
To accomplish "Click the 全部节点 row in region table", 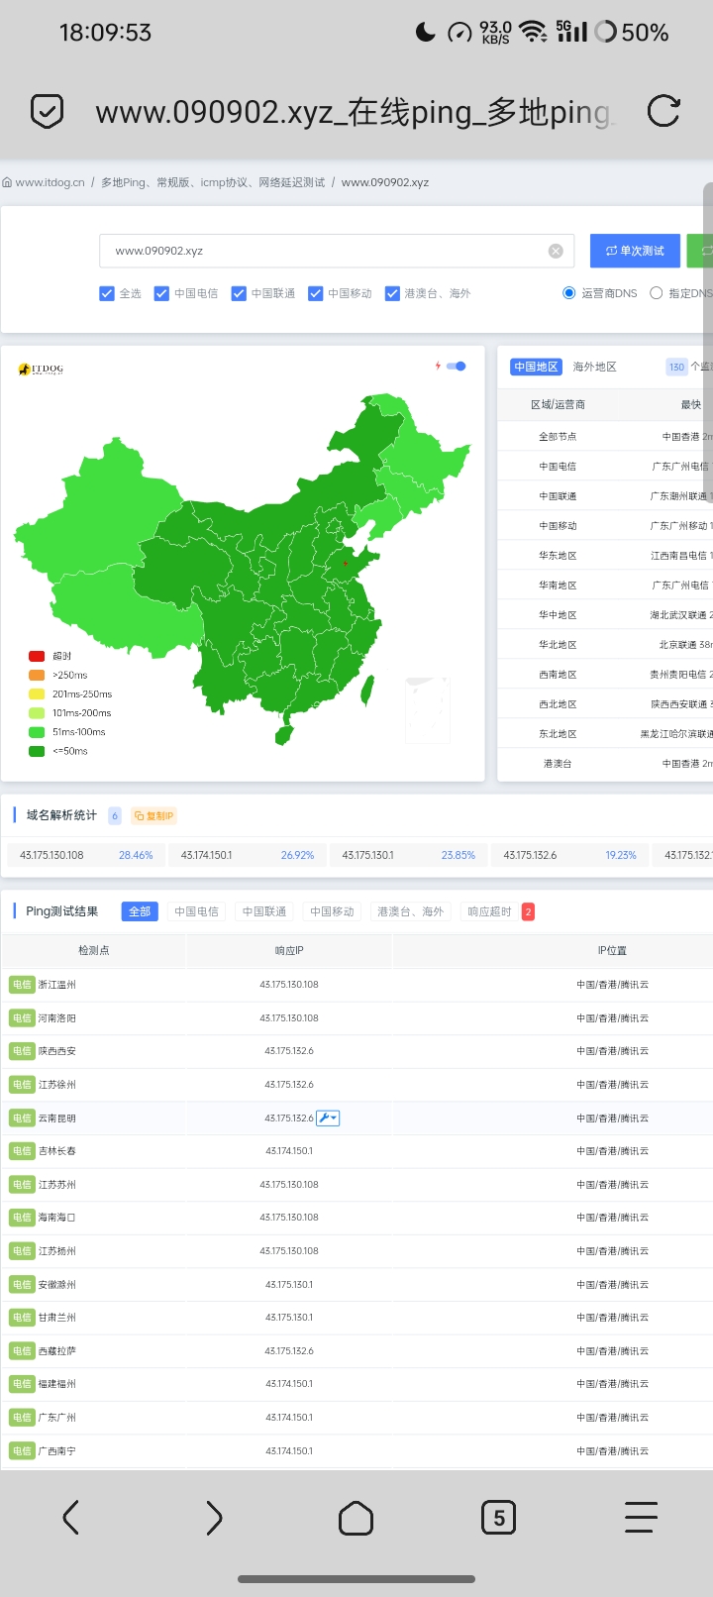I will pos(605,436).
